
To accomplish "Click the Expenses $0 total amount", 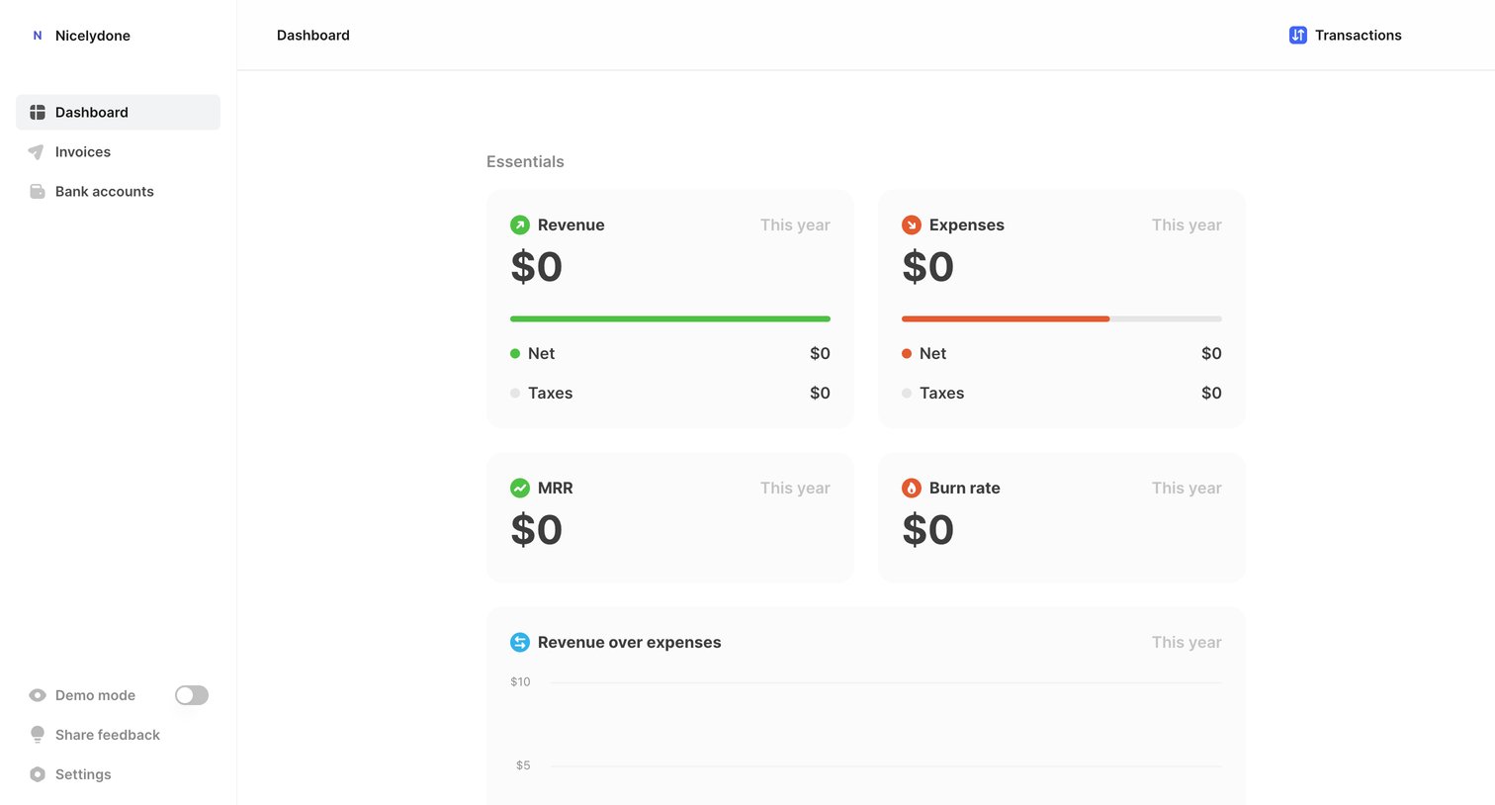I will point(928,267).
